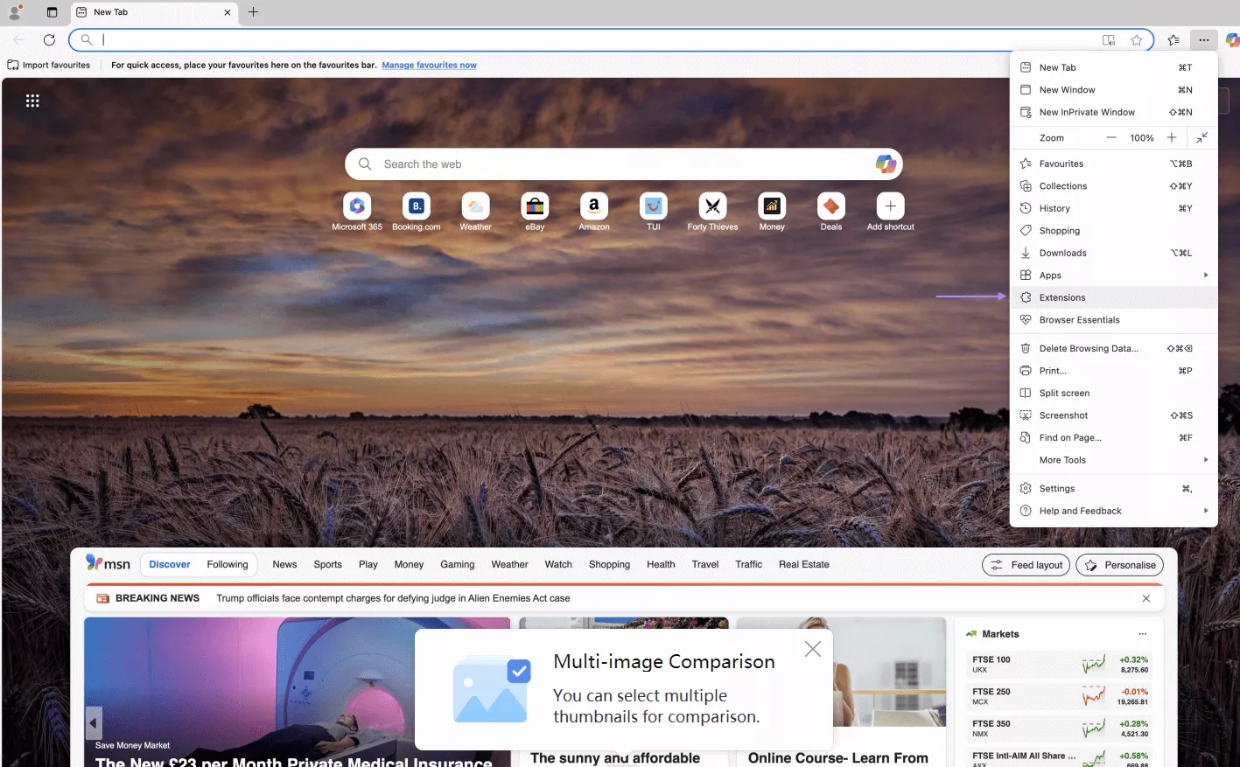Viewport: 1240px width, 767px height.
Task: Launch the Forty Thieves shortcut
Action: pos(712,207)
